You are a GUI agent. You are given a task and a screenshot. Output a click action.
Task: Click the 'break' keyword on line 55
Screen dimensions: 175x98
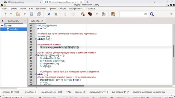(x=76, y=80)
